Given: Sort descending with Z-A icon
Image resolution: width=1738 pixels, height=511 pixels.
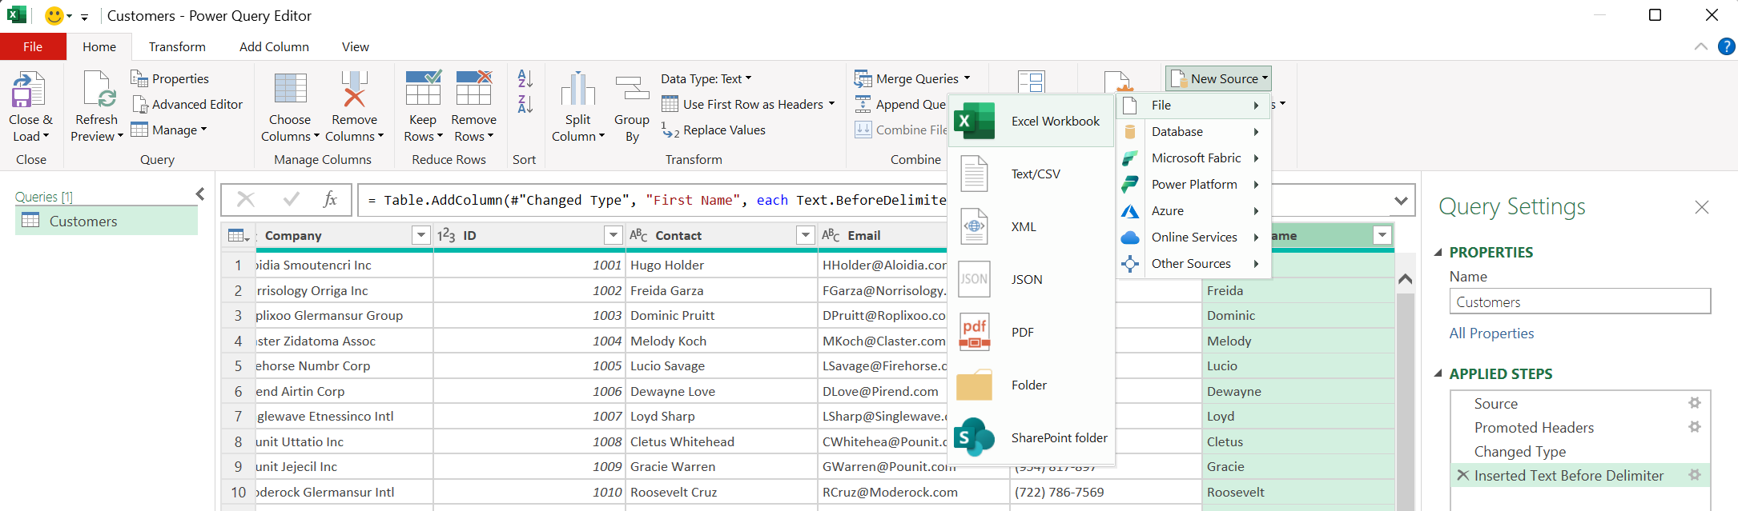Looking at the screenshot, I should 525,103.
